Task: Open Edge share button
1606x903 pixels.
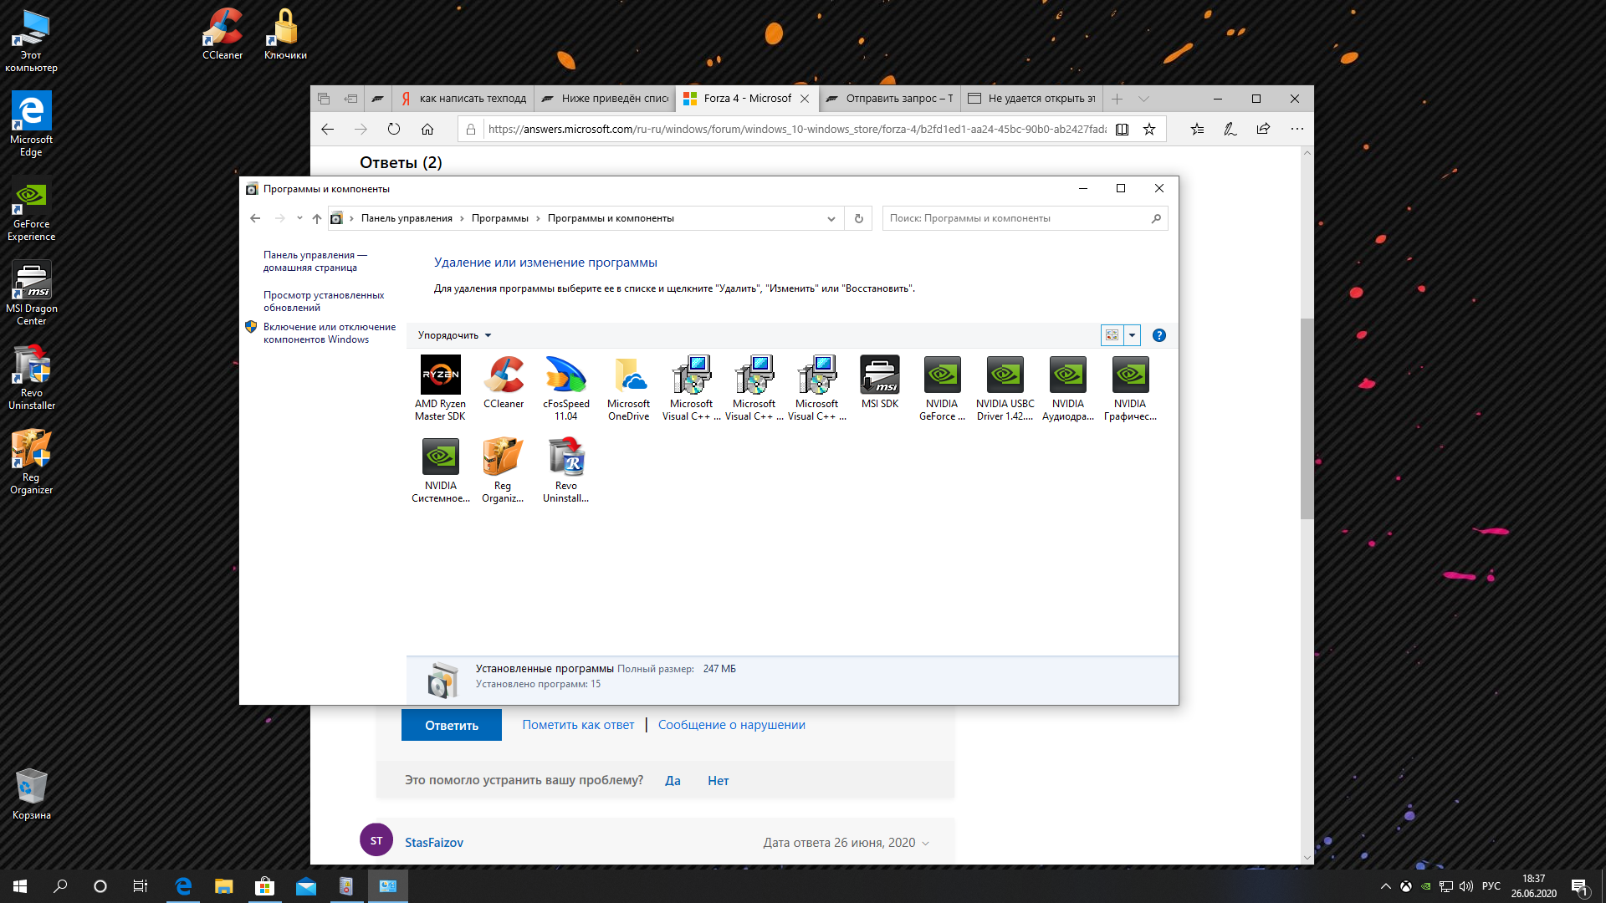Action: [x=1263, y=129]
